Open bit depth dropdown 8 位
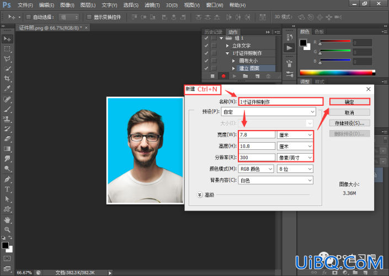The height and width of the screenshot is (276, 389). (x=295, y=169)
